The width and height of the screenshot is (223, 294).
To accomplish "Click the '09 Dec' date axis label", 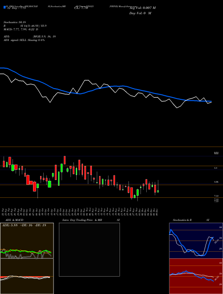I will point(157,212).
